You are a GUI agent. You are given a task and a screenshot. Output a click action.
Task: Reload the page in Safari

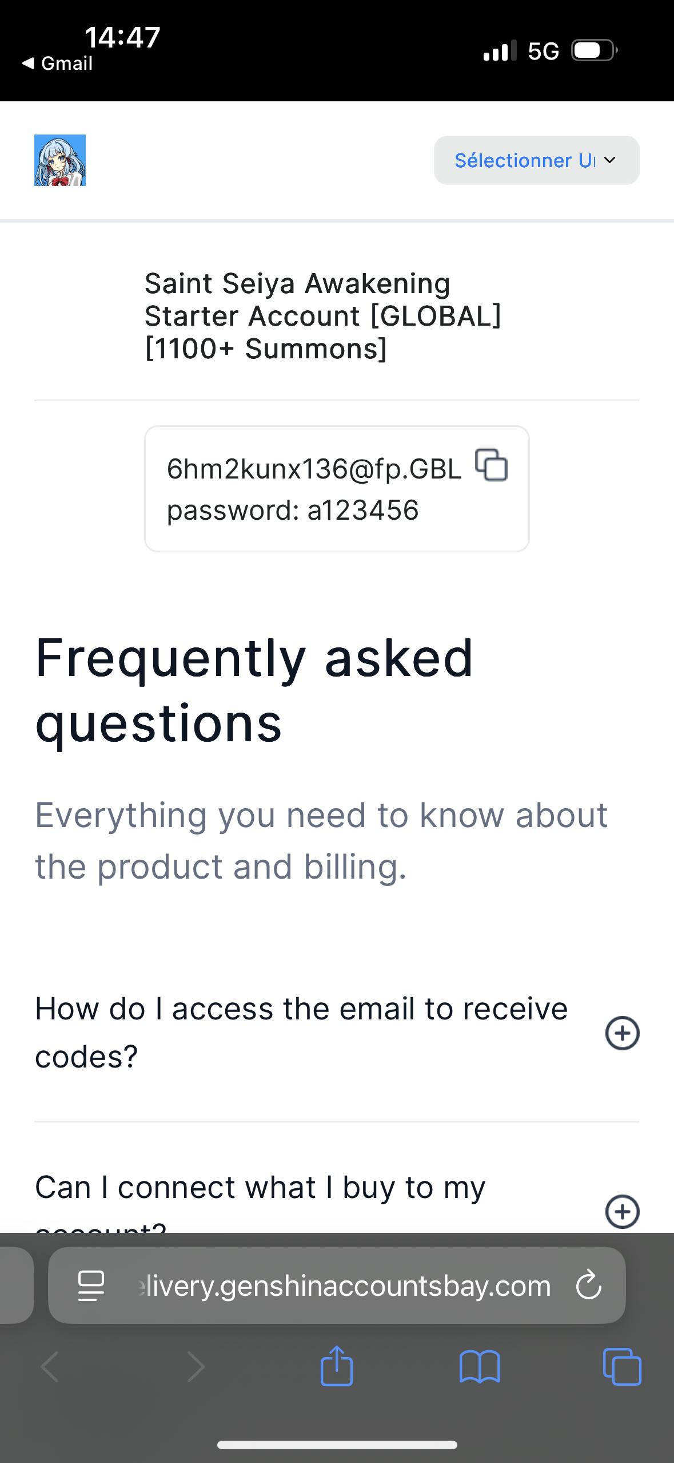588,1286
